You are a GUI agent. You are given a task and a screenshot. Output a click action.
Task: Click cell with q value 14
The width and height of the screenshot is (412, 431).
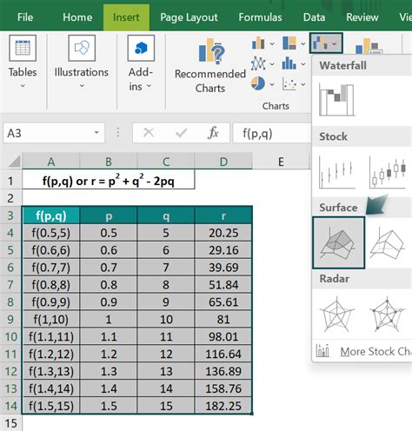click(166, 388)
